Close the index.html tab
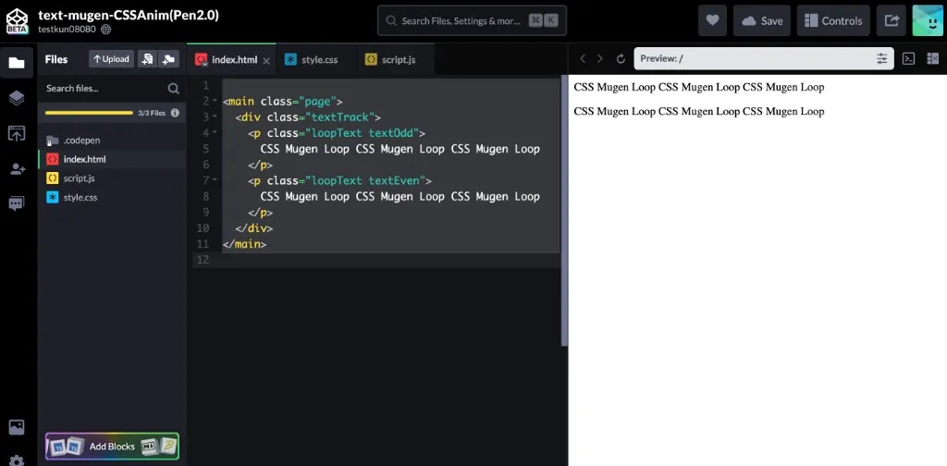The width and height of the screenshot is (947, 466). pos(266,60)
